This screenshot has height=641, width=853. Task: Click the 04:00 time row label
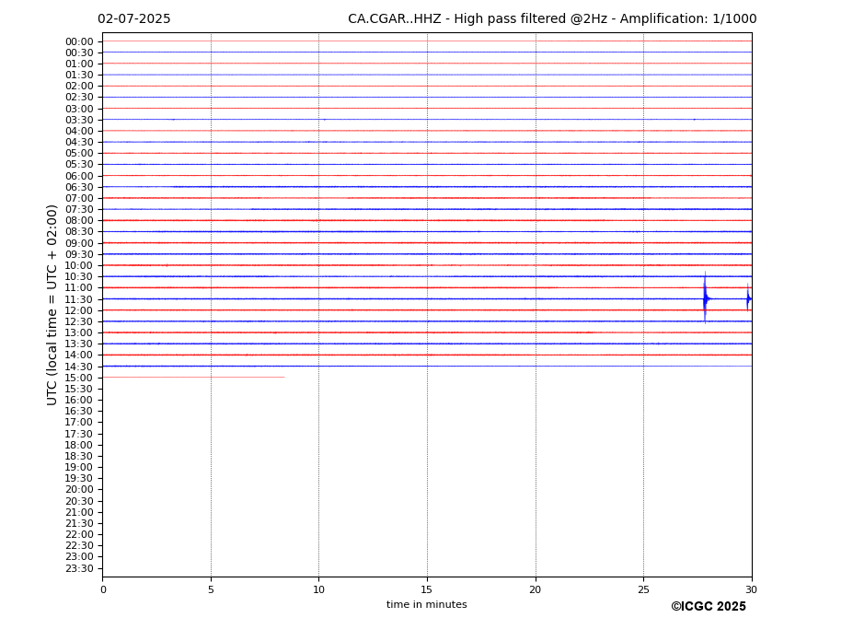[x=79, y=132]
